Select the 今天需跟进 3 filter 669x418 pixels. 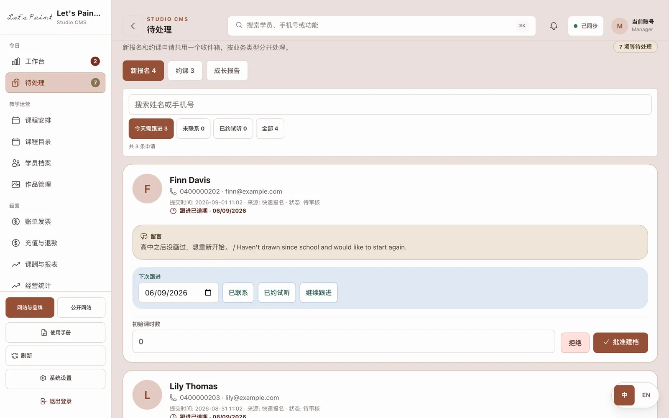(x=151, y=129)
